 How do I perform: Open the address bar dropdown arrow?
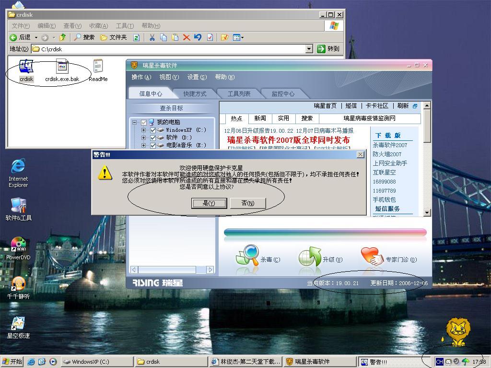click(x=309, y=49)
